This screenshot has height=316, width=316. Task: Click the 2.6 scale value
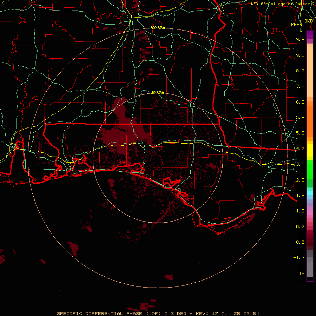point(300,180)
